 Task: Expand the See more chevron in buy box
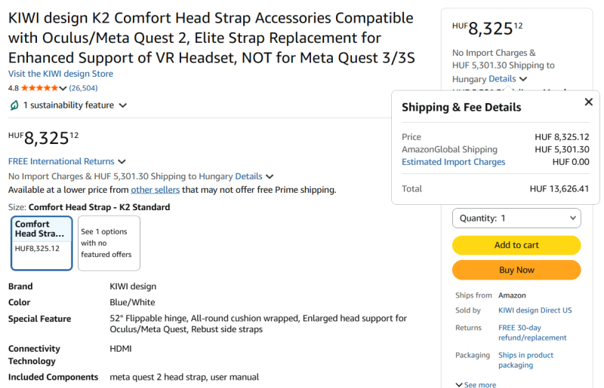(459, 385)
